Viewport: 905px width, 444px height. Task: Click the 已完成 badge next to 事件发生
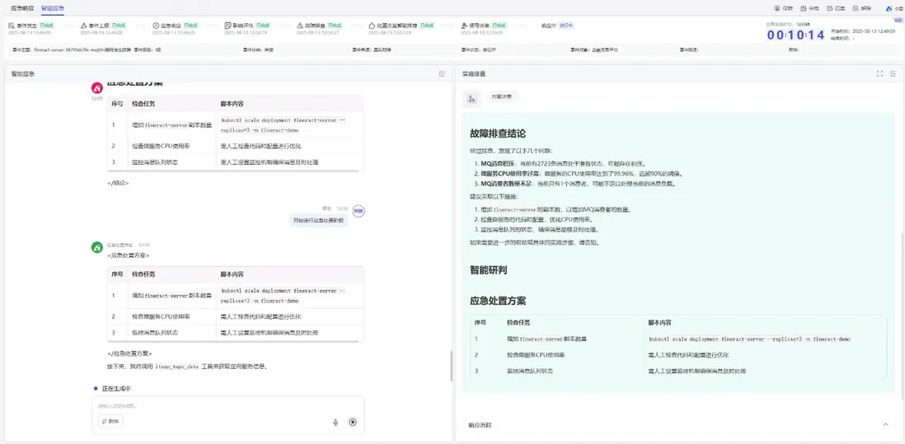click(45, 26)
